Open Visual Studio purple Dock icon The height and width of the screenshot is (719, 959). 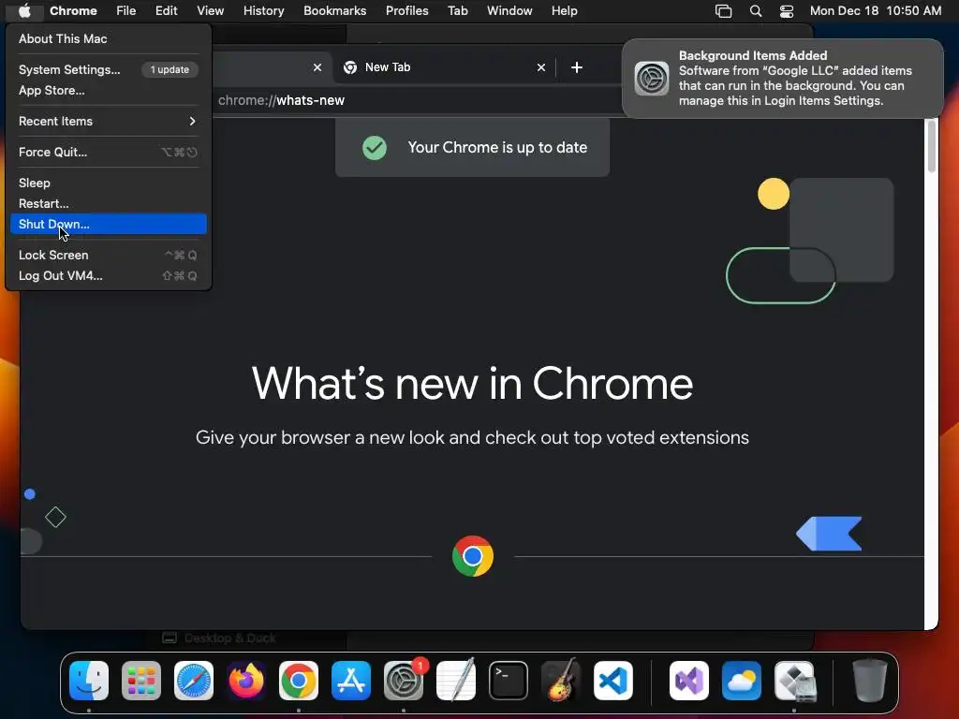point(689,681)
